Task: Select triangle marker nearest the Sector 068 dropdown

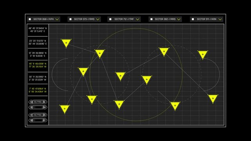Action: [66, 43]
